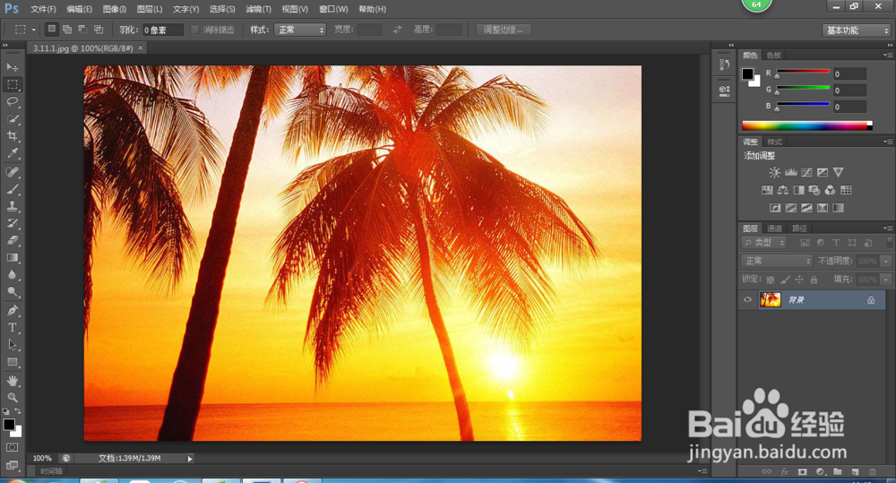Open the 文件(F) menu

(43, 9)
